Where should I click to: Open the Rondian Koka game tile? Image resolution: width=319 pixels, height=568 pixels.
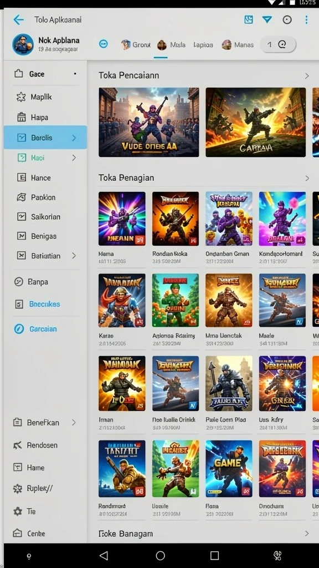pyautogui.click(x=176, y=219)
